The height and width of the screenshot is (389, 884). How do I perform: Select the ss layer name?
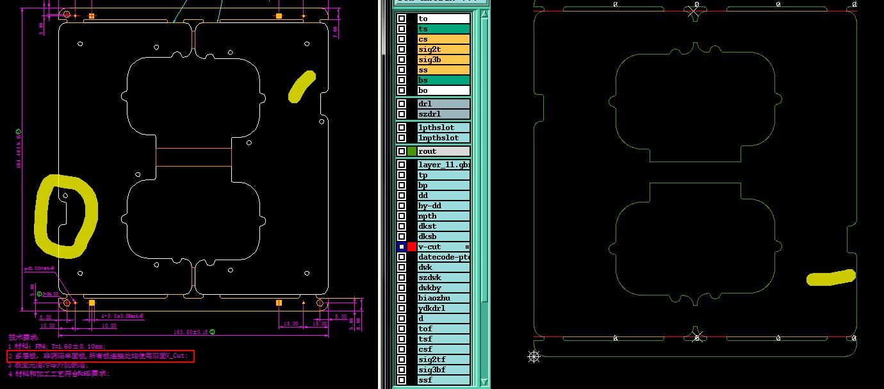coord(443,70)
